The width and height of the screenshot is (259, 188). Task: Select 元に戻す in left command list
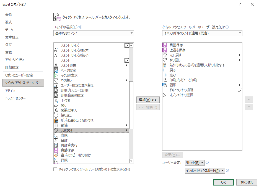point(91,130)
